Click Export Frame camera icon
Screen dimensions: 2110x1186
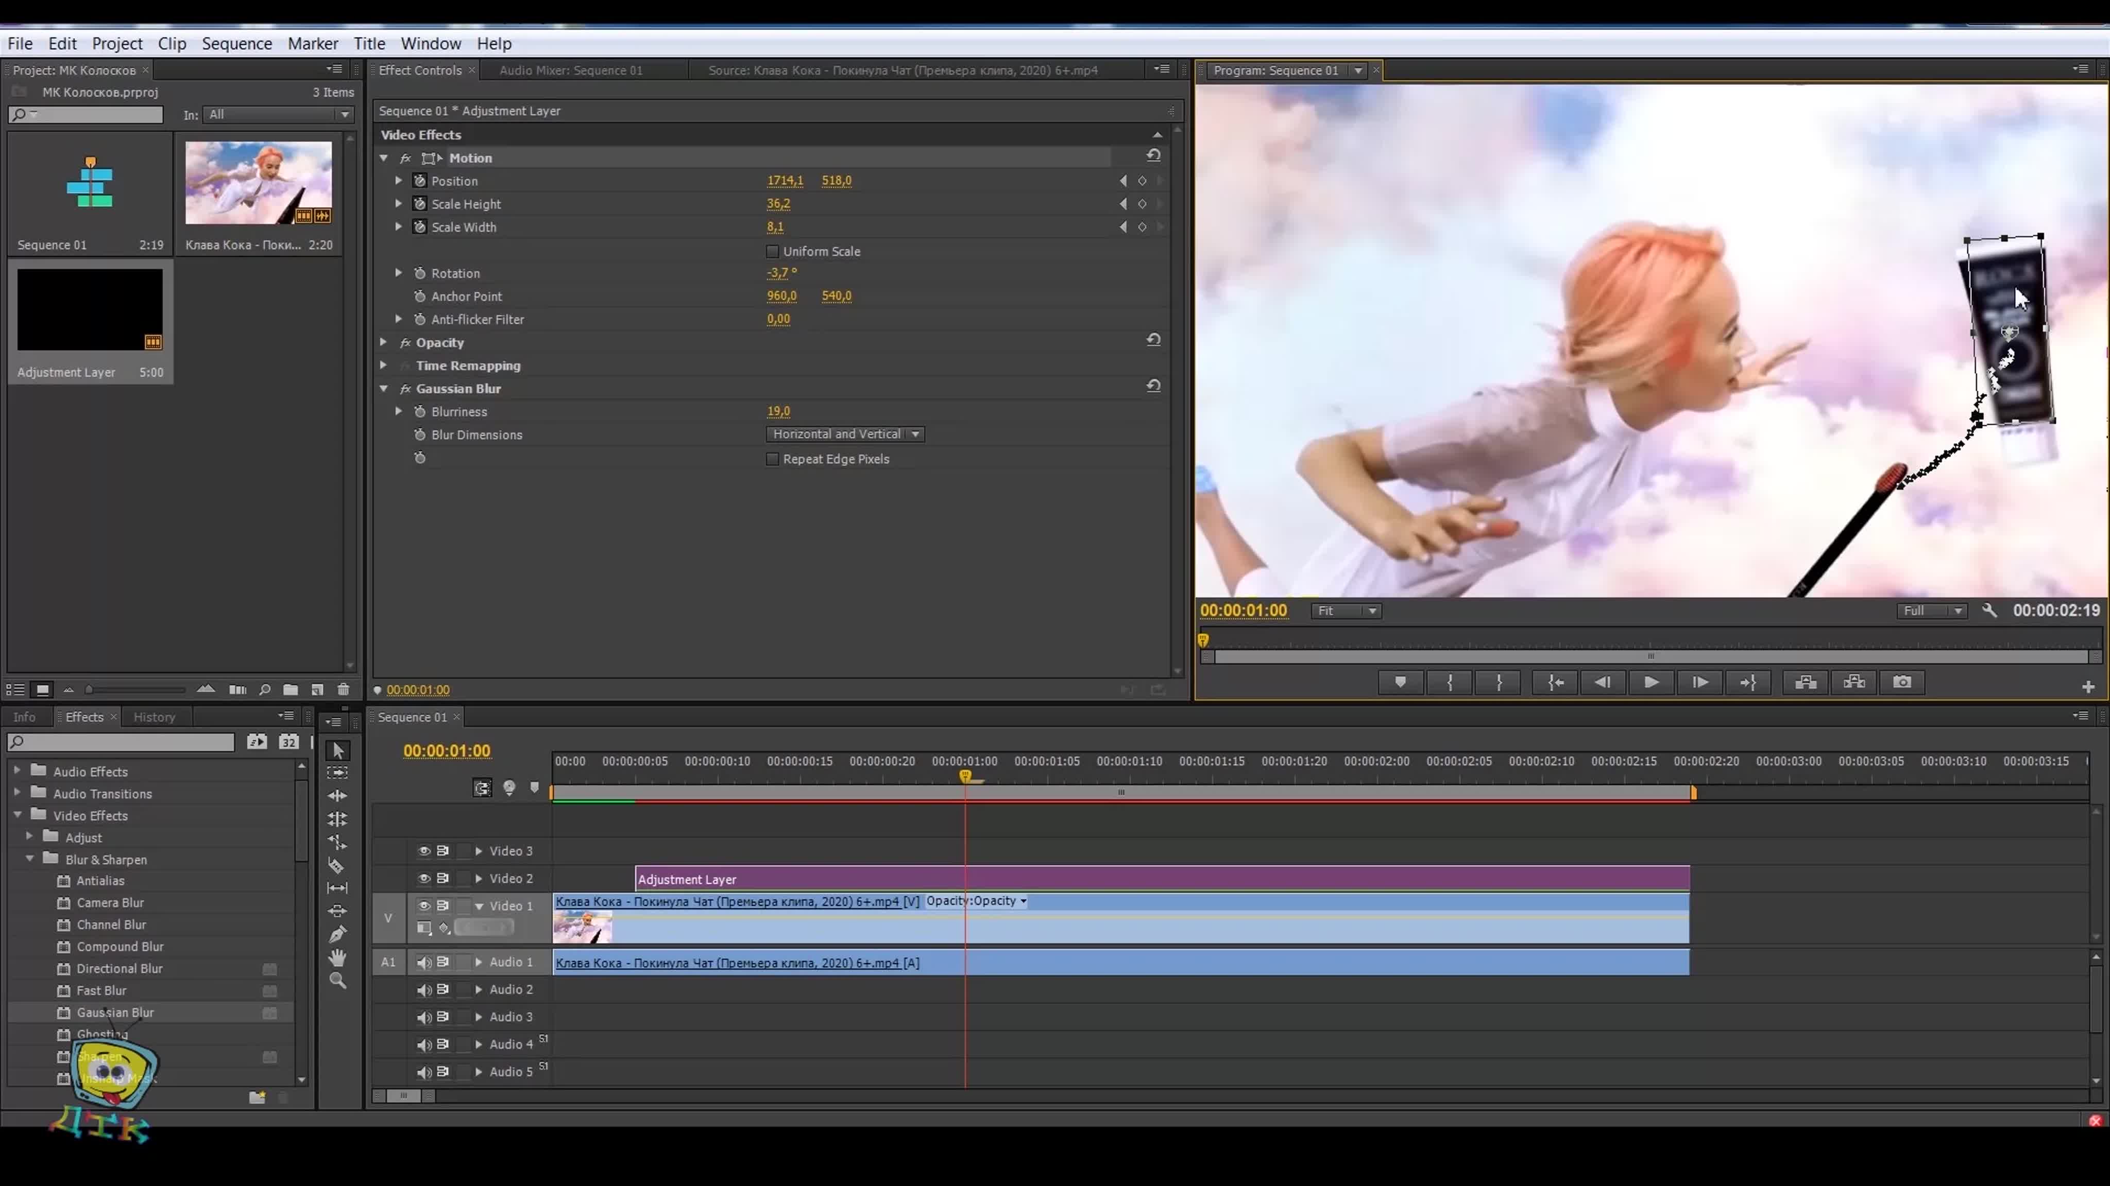[x=1902, y=683]
